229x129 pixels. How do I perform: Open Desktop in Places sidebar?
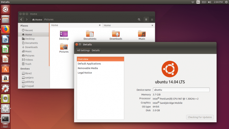click(34, 39)
